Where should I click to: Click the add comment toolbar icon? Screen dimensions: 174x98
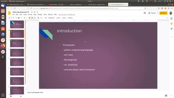[x=46, y=18]
